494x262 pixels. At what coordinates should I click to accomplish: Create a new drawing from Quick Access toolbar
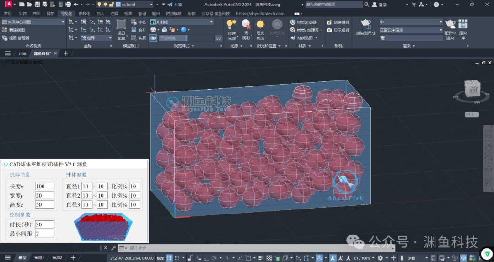(22, 5)
